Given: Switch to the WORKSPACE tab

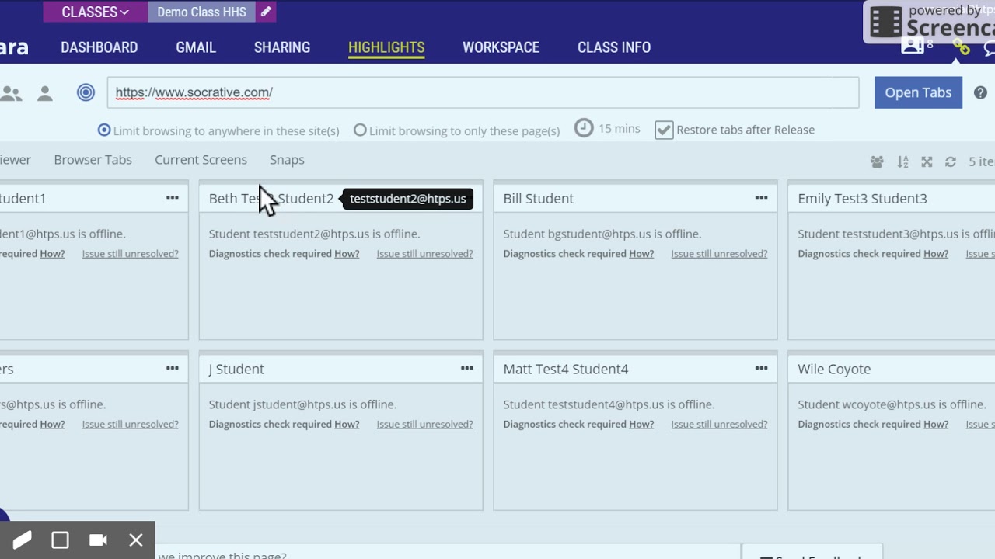Looking at the screenshot, I should coord(501,47).
